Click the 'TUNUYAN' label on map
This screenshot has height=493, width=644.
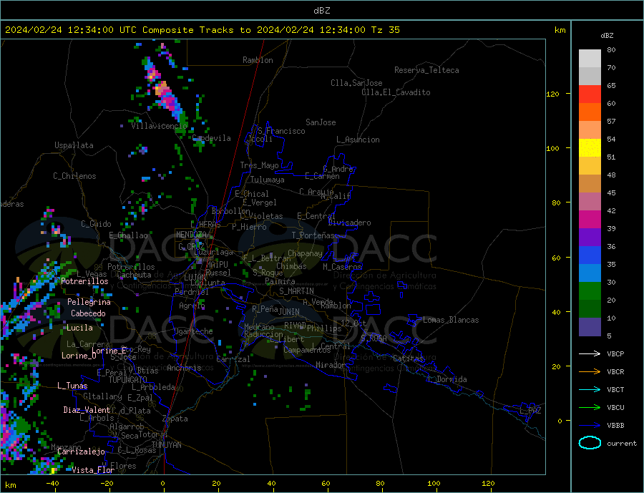coord(166,445)
